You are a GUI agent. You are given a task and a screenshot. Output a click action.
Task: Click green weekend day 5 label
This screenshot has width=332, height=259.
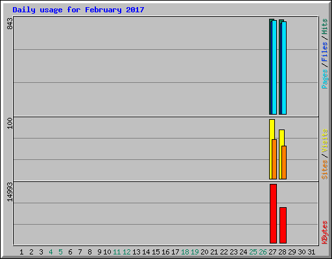pyautogui.click(x=60, y=252)
